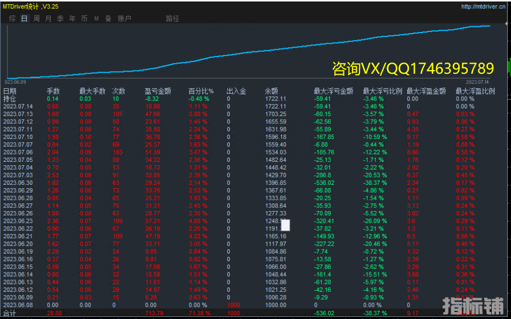Open the http://mtdriver.cn link
Screen dimensions: 511x319
[x=484, y=6]
